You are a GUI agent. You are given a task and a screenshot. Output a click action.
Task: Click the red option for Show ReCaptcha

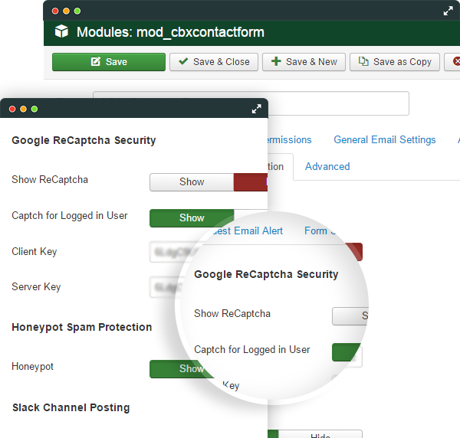(x=251, y=182)
